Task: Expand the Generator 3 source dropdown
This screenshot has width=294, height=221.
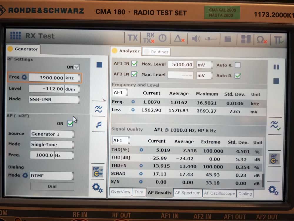Action: [52, 134]
